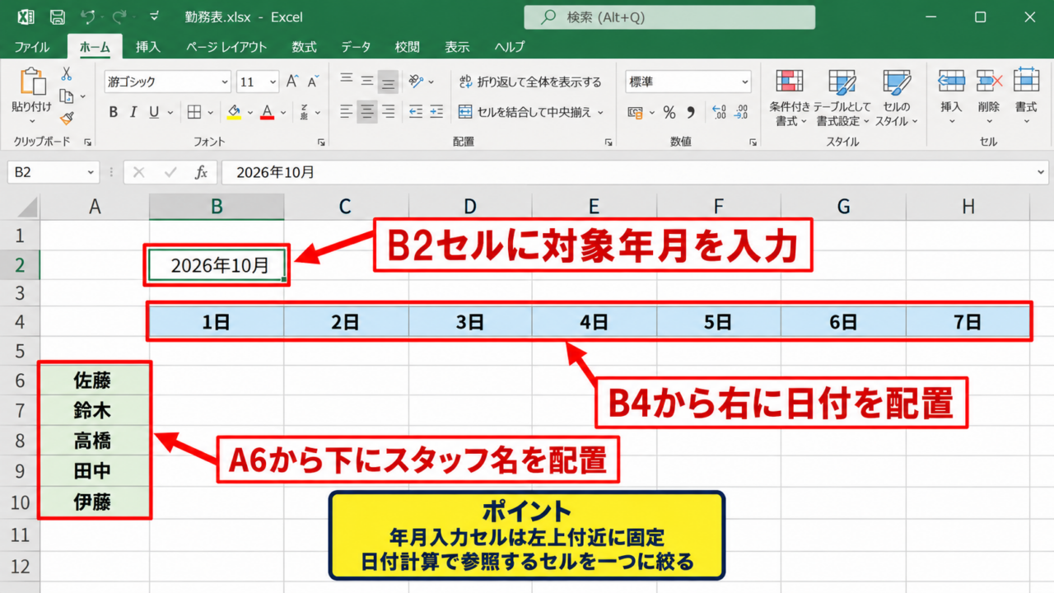The image size is (1054, 593).
Task: Click the Insert cells icon
Action: pos(951,81)
